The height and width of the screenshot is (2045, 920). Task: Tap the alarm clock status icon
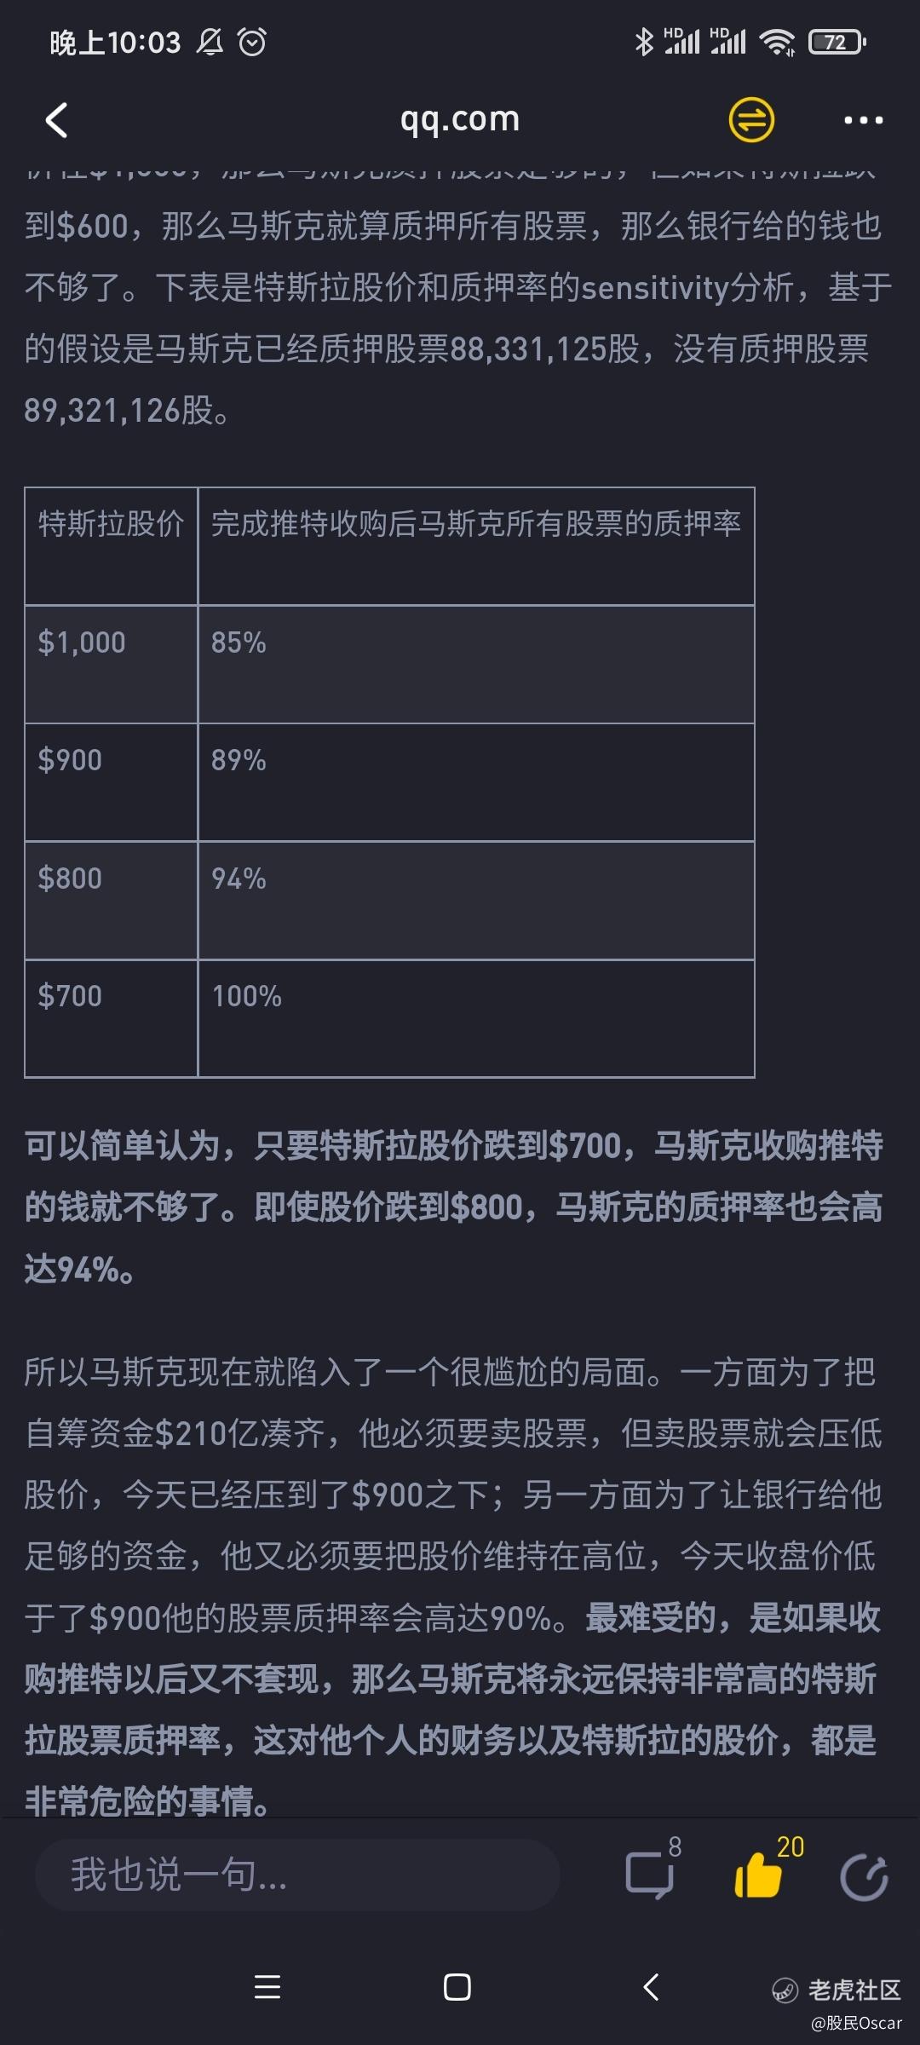(x=252, y=41)
